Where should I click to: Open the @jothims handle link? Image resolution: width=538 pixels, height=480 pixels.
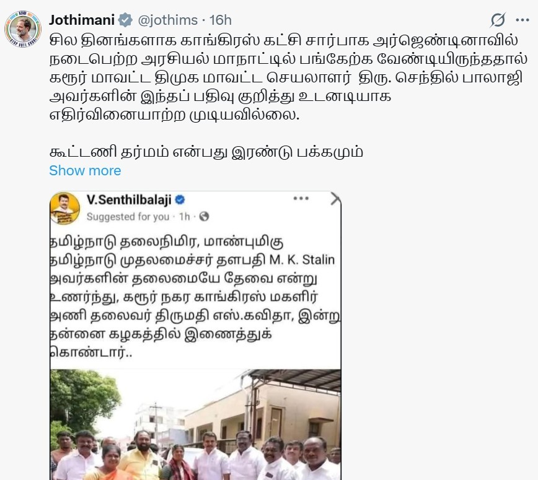pos(168,20)
